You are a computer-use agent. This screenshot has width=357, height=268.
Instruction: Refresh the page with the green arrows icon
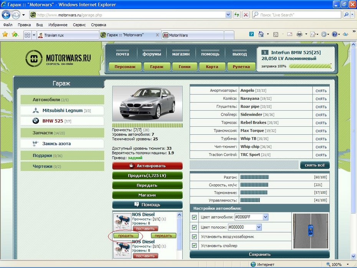tap(237, 15)
